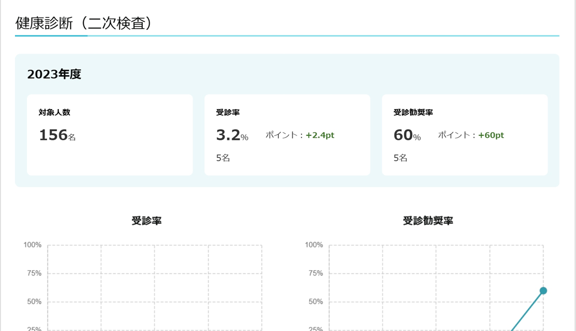Select the 60% value

(407, 135)
